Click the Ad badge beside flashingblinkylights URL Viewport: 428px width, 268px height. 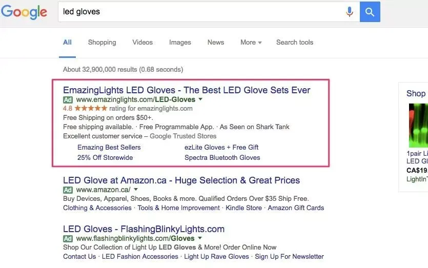(x=68, y=238)
